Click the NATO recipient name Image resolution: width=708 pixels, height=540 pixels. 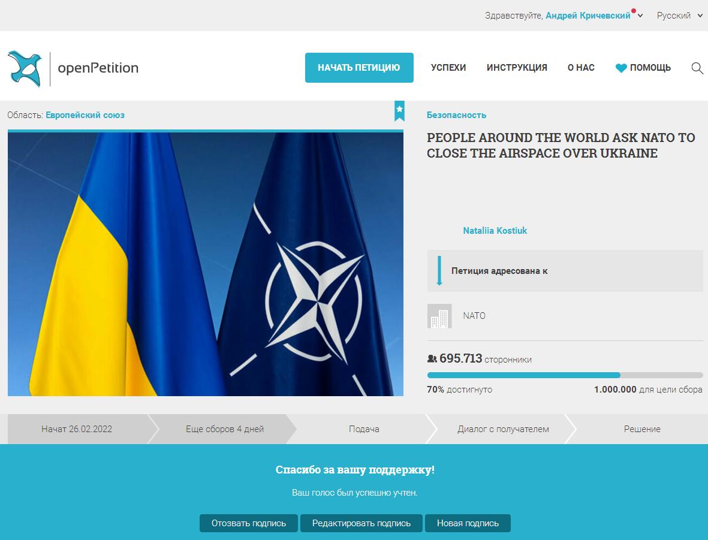(x=474, y=316)
